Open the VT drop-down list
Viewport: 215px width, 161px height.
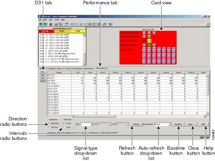[104, 124]
